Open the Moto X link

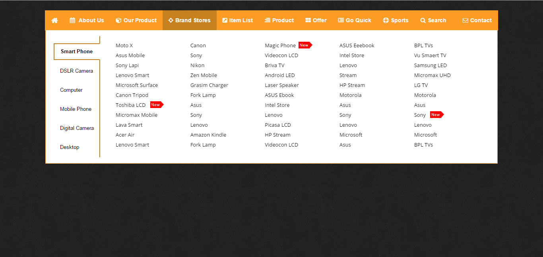click(x=124, y=45)
